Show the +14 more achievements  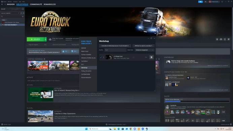click(223, 112)
